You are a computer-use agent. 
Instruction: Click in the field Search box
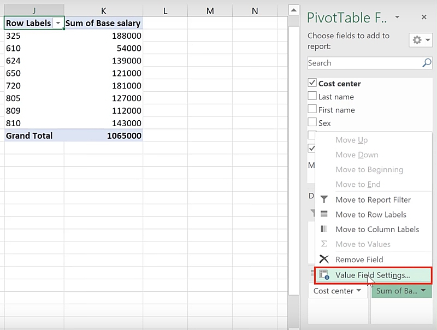click(363, 63)
